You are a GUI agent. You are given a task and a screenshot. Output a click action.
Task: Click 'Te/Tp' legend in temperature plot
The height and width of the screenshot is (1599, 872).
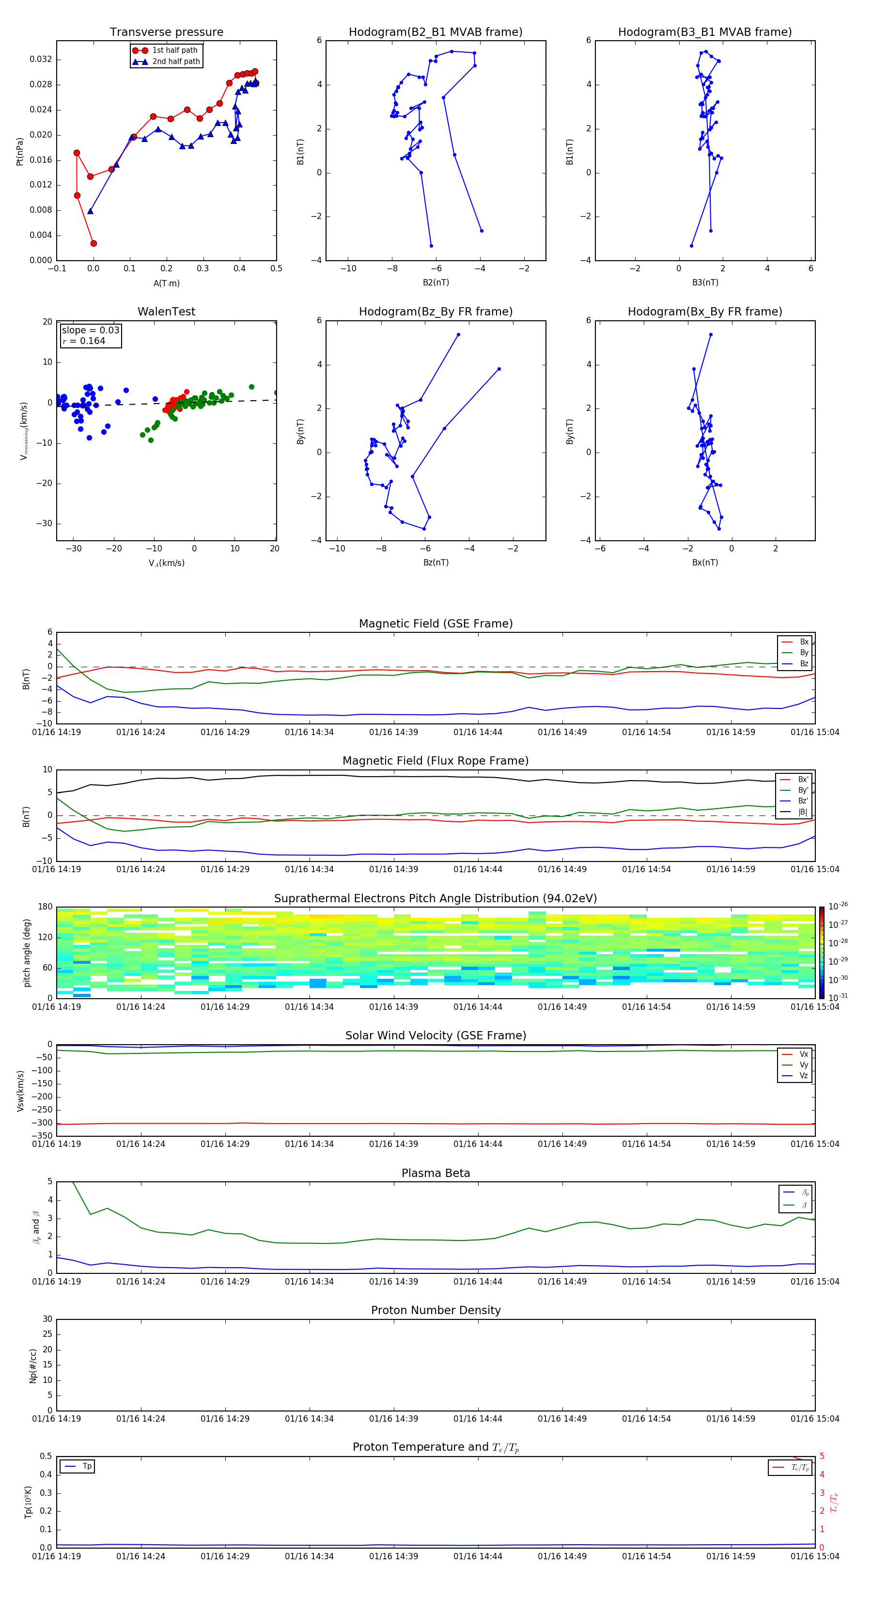click(x=791, y=1467)
